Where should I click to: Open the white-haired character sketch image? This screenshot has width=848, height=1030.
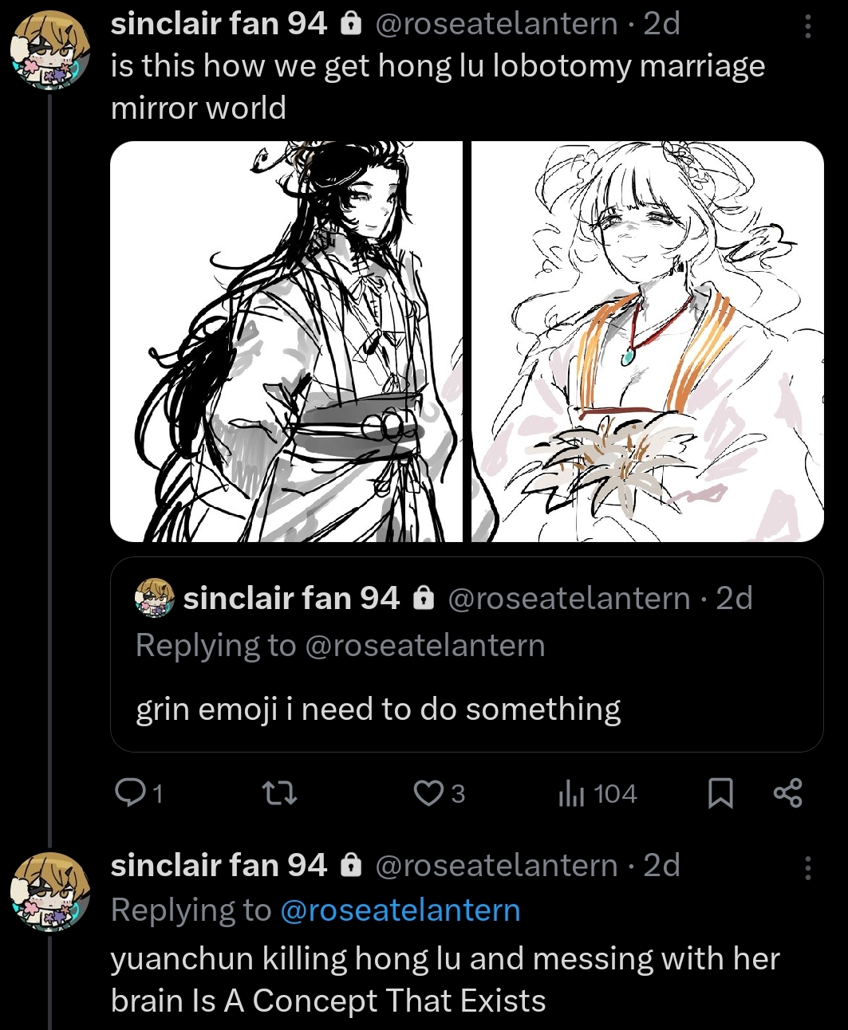coord(647,341)
